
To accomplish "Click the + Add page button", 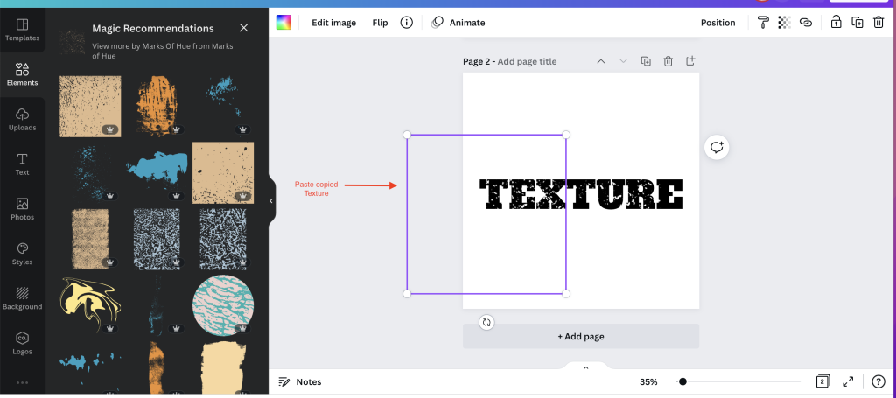I will coord(581,336).
